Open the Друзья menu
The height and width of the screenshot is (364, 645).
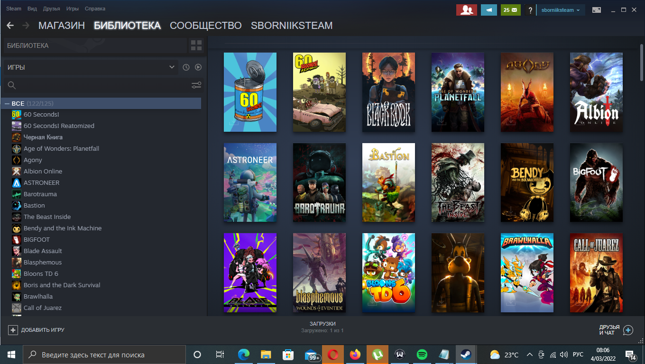[51, 9]
